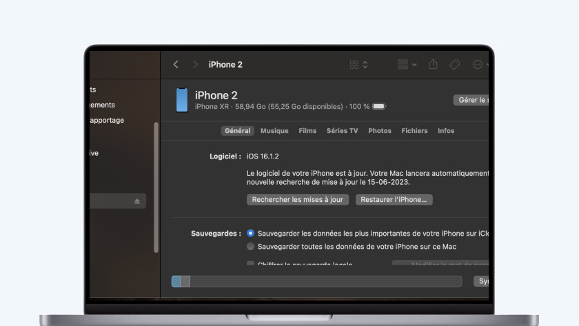Click the 'iPhone 2' window title text
The image size is (579, 326).
pyautogui.click(x=225, y=65)
